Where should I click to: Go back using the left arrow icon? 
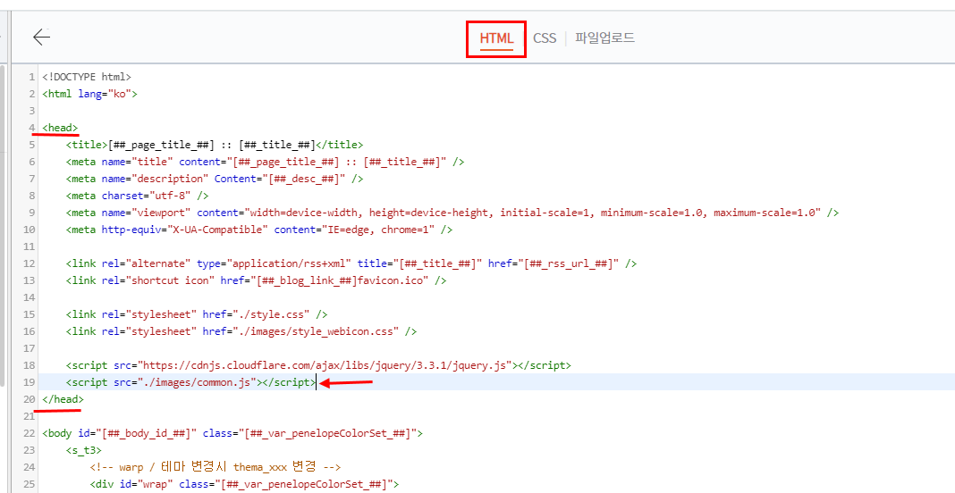tap(41, 38)
